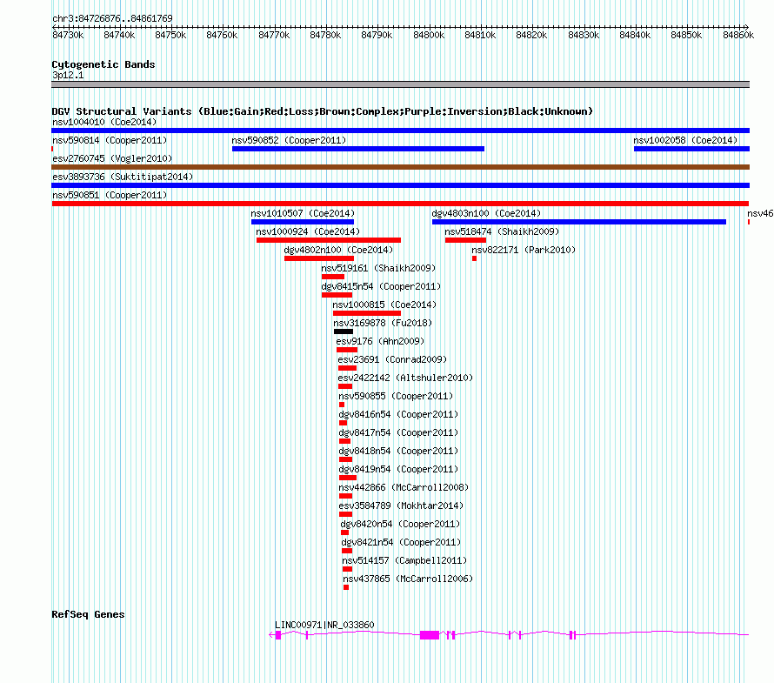Click the 84800k ruler tick label
774x683 pixels.
click(x=429, y=35)
